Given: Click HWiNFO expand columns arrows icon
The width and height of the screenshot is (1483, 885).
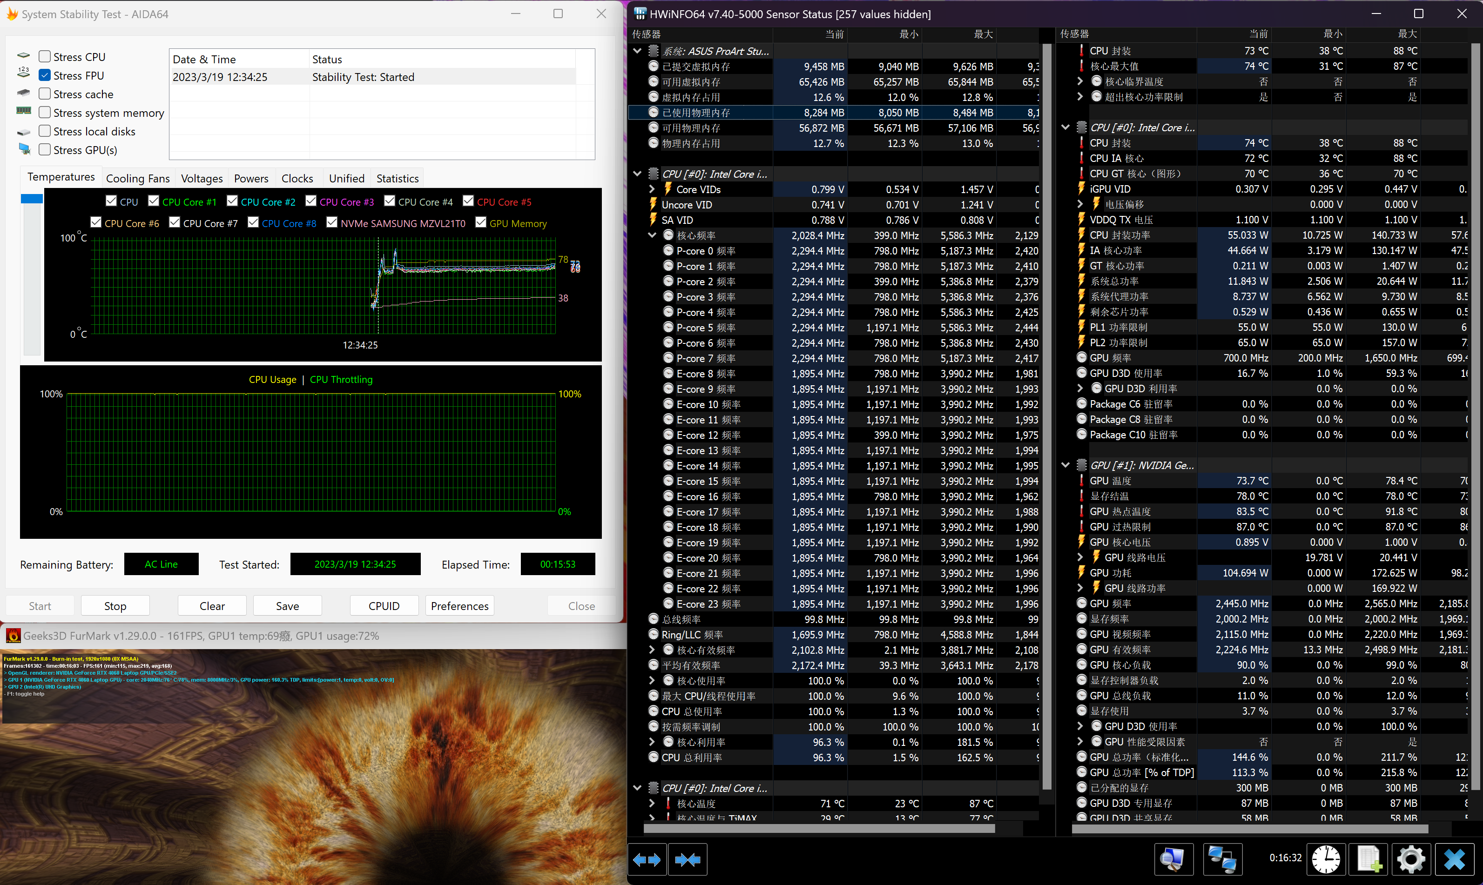Looking at the screenshot, I should tap(647, 859).
